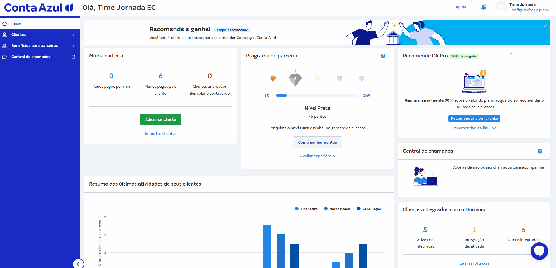Click the Conta Azul logo

click(x=39, y=8)
